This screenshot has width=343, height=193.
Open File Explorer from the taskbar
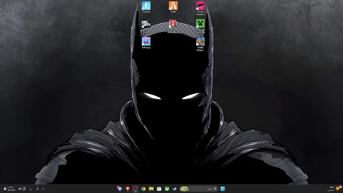[151, 189]
